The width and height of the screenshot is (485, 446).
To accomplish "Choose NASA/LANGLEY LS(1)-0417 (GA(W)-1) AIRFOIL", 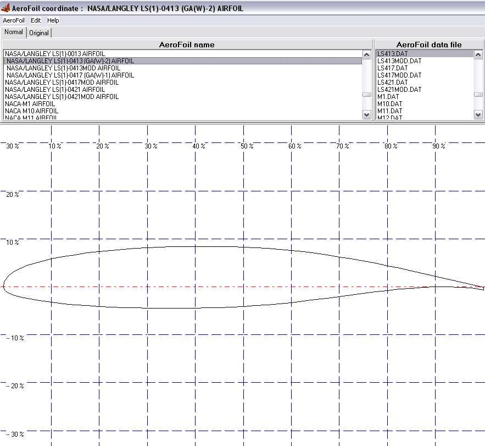I will pyautogui.click(x=70, y=75).
